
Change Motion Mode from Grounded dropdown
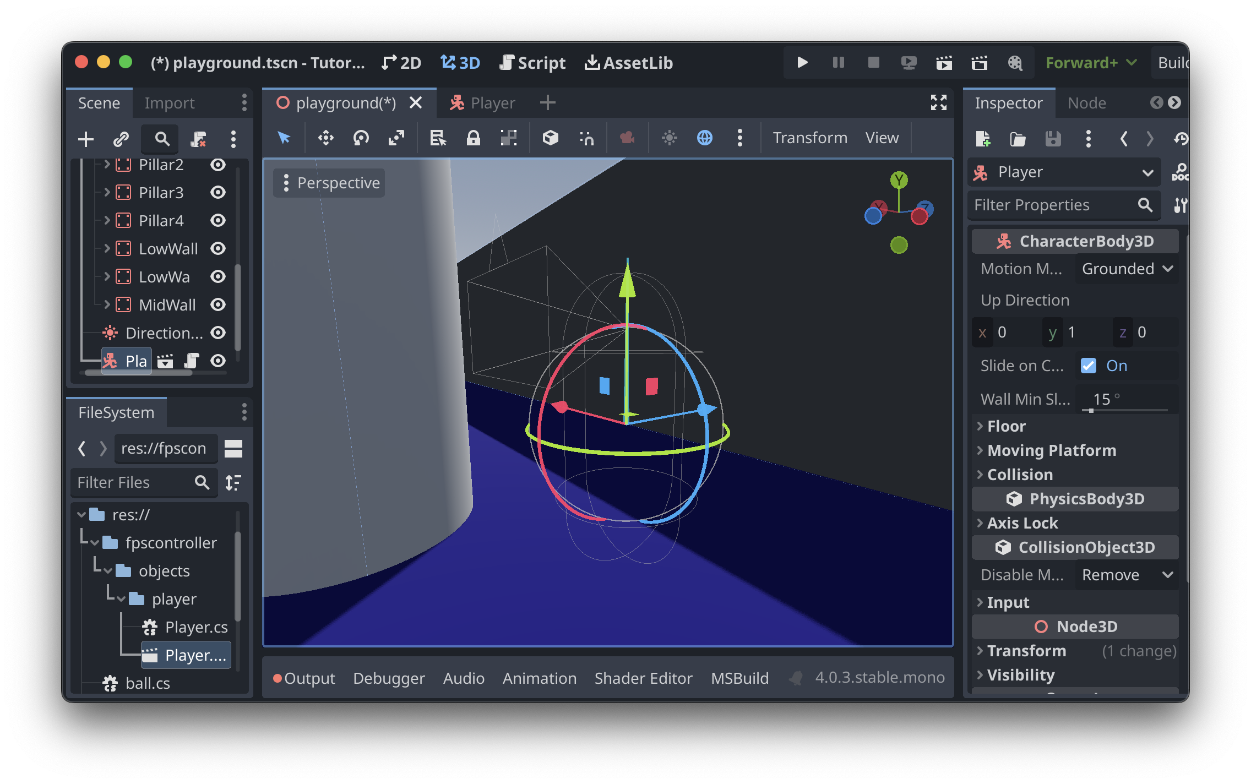click(1125, 269)
